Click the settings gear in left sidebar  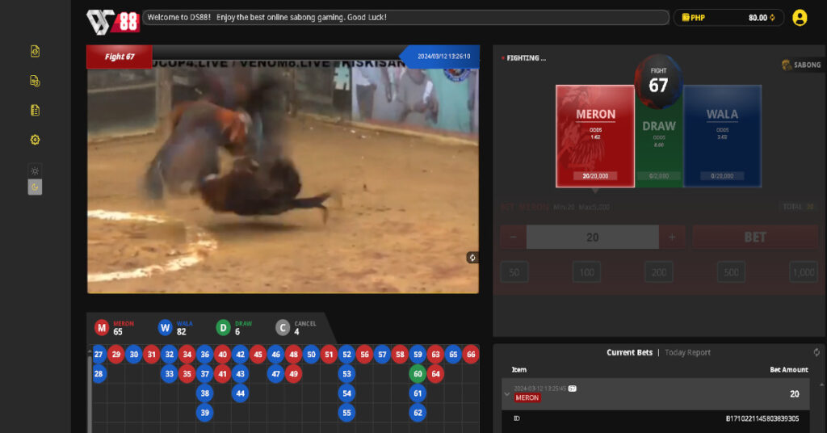pyautogui.click(x=35, y=140)
